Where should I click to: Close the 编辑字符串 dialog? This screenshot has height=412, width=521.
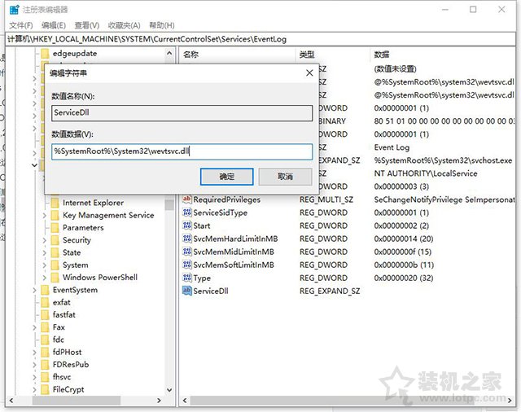coord(309,72)
